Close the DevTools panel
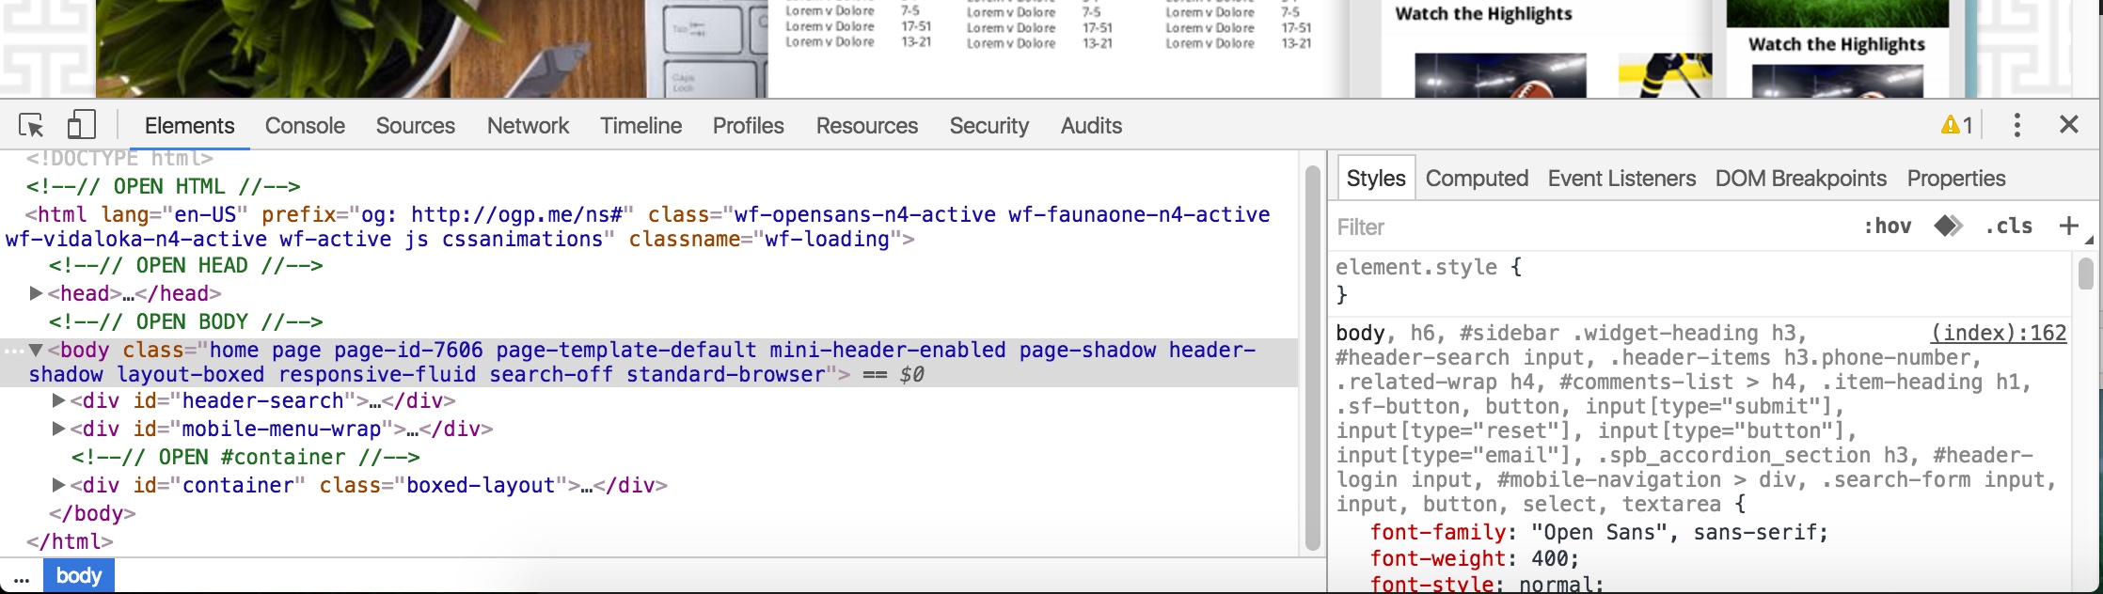Screen dimensions: 2103x594 pyautogui.click(x=2069, y=124)
